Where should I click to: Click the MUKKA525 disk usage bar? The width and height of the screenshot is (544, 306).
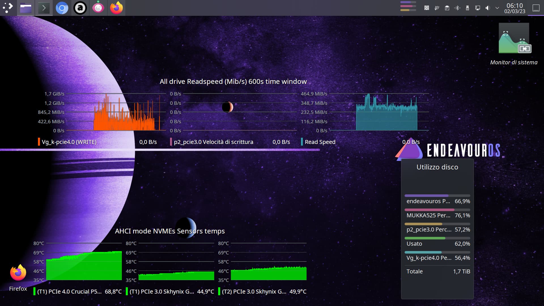(437, 210)
